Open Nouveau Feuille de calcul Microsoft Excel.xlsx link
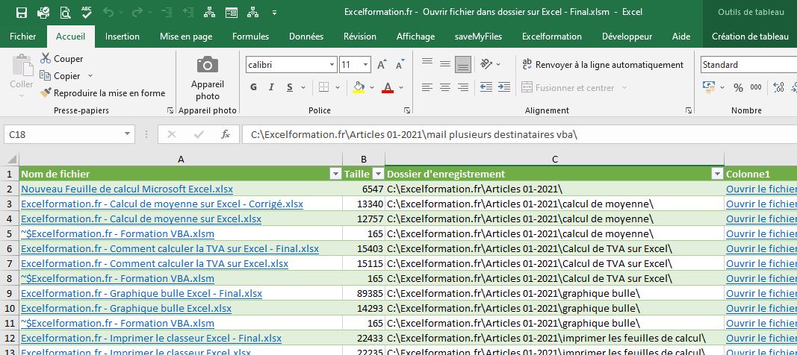Image resolution: width=797 pixels, height=355 pixels. click(x=127, y=189)
